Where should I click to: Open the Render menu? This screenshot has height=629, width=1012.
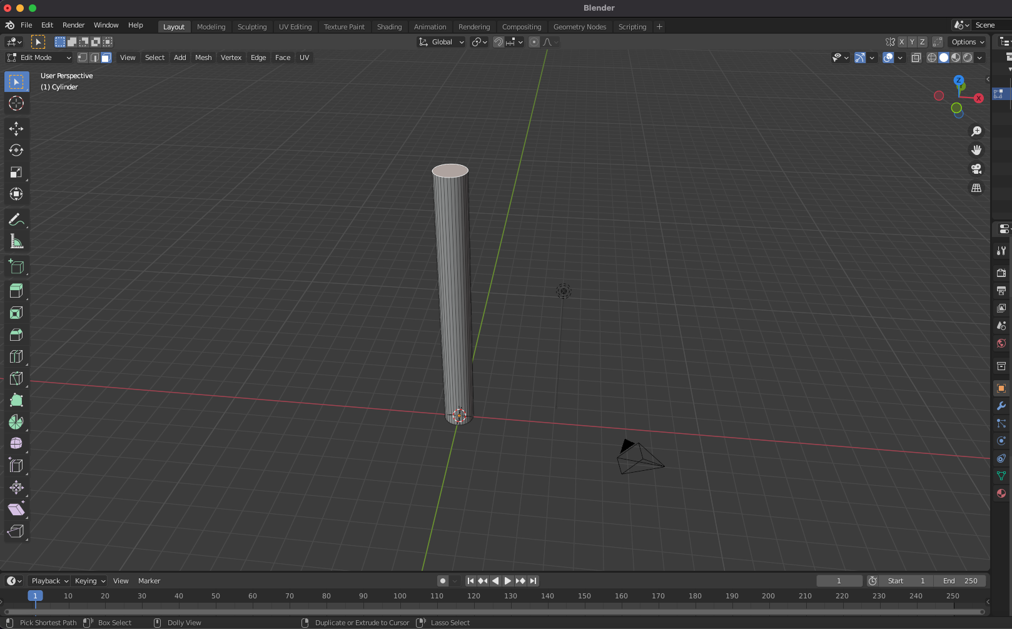73,25
